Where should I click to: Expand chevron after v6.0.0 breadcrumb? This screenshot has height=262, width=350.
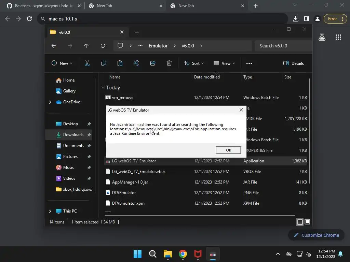click(x=201, y=46)
